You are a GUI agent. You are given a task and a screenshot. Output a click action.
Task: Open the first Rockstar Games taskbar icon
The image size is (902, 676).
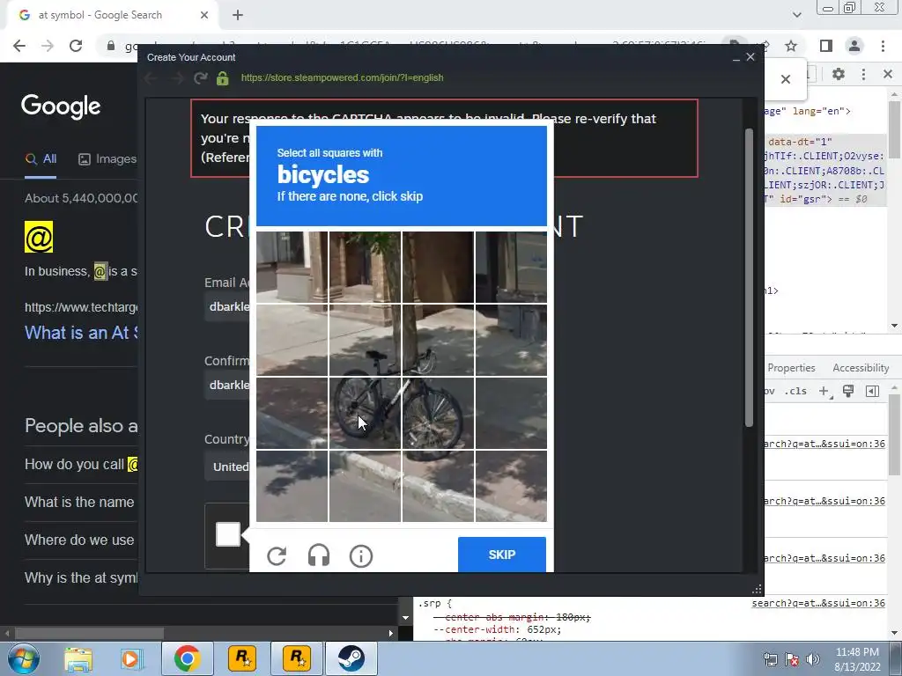[242, 658]
